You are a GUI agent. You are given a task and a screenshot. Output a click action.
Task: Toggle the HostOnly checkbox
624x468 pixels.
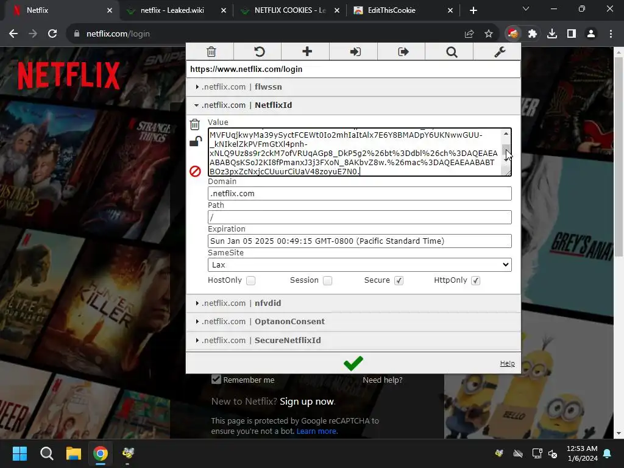point(250,280)
